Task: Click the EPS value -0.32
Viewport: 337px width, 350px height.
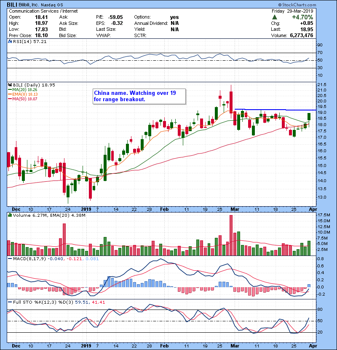Action: tap(117, 23)
